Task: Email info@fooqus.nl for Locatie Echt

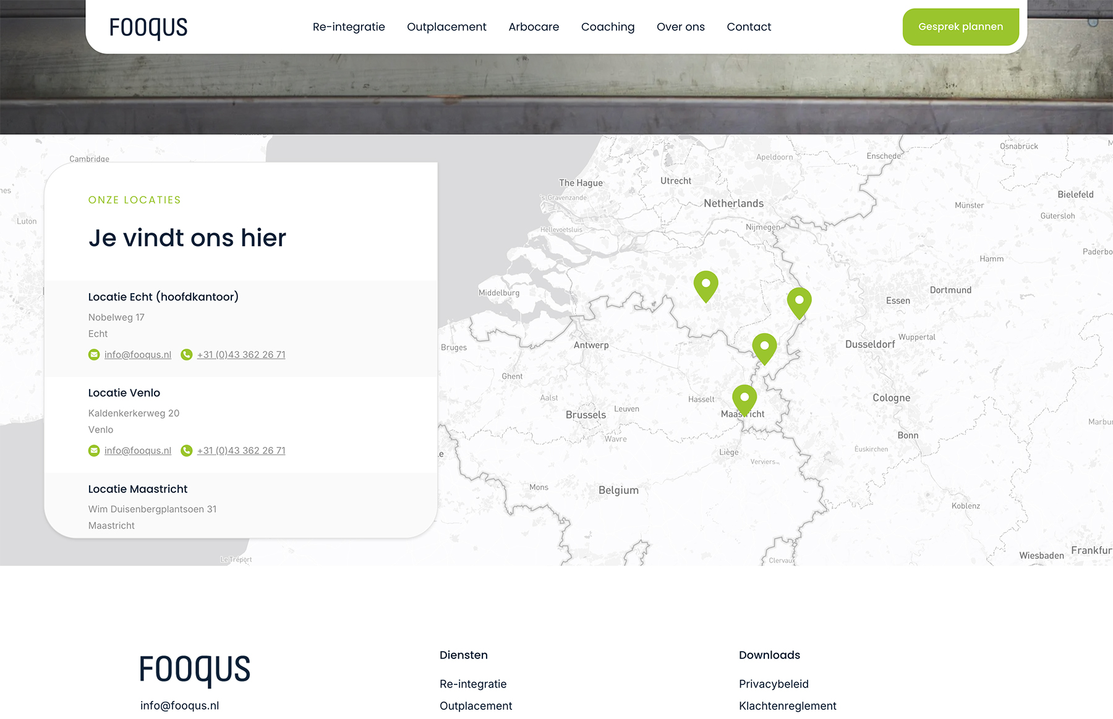Action: point(138,354)
